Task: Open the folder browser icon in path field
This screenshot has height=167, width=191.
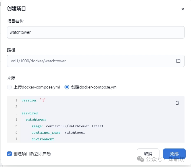Action: click(x=178, y=61)
